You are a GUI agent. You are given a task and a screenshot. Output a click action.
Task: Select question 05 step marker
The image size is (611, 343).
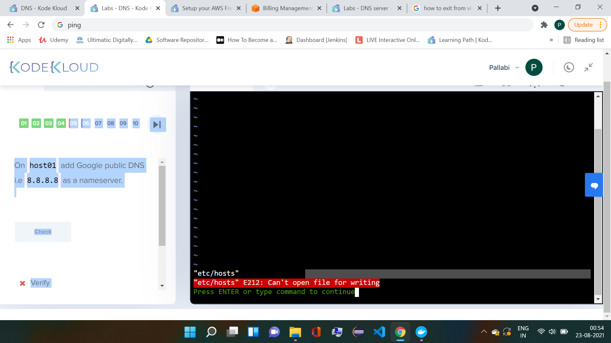(x=74, y=123)
